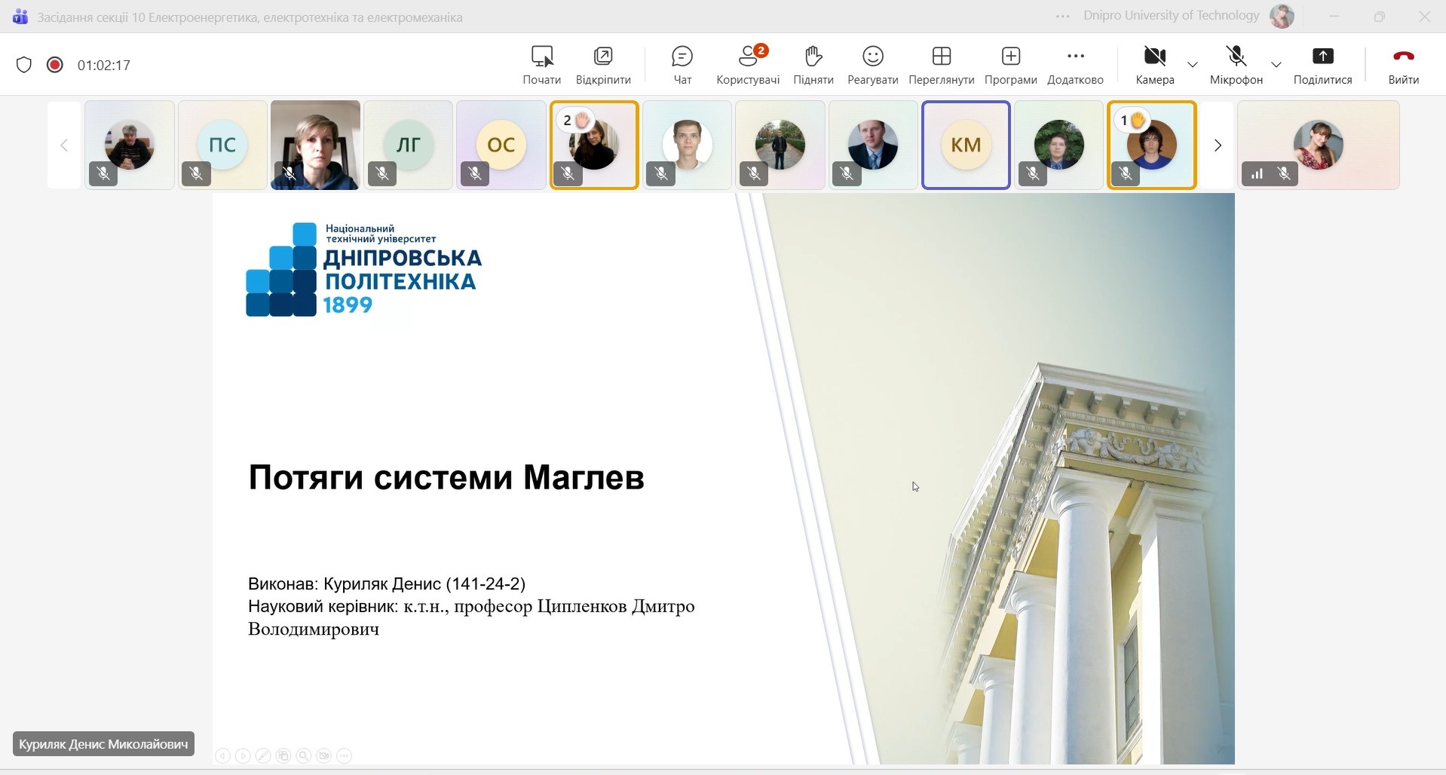Click the red recording indicator
Screen dimensions: 1446x775
click(54, 65)
